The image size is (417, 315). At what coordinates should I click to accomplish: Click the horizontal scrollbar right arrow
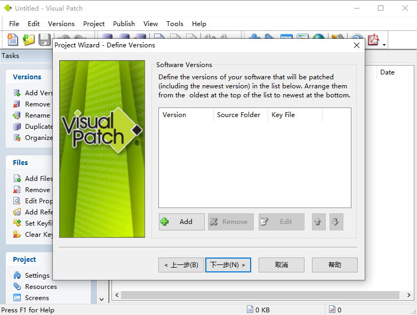click(x=409, y=295)
